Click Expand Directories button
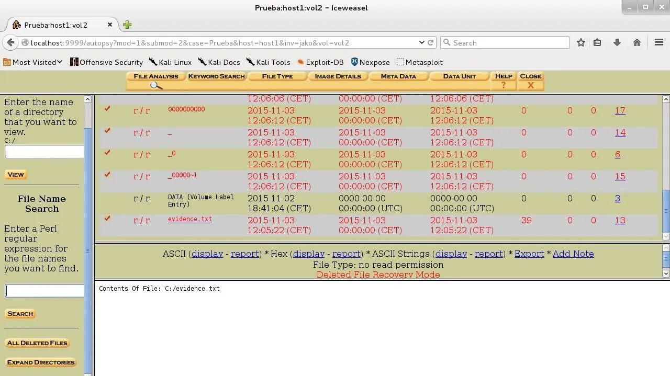Viewport: 670px width, 376px height. coord(41,362)
